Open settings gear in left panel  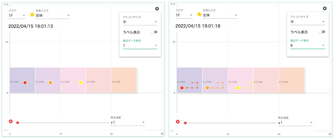(157, 9)
